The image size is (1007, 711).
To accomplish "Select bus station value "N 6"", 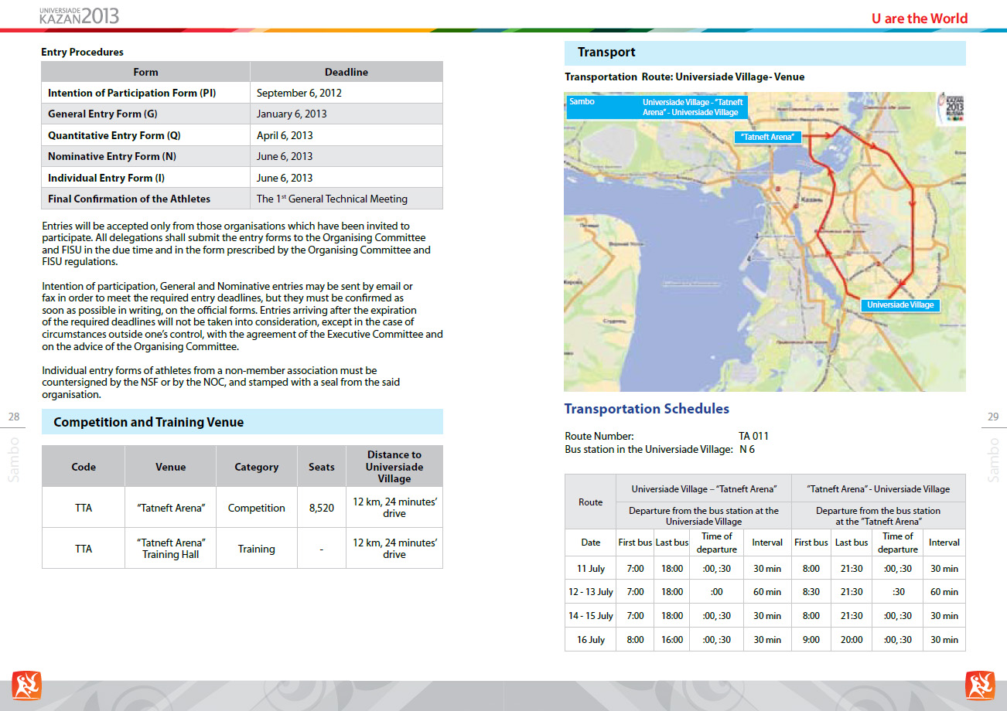I will pos(747,449).
